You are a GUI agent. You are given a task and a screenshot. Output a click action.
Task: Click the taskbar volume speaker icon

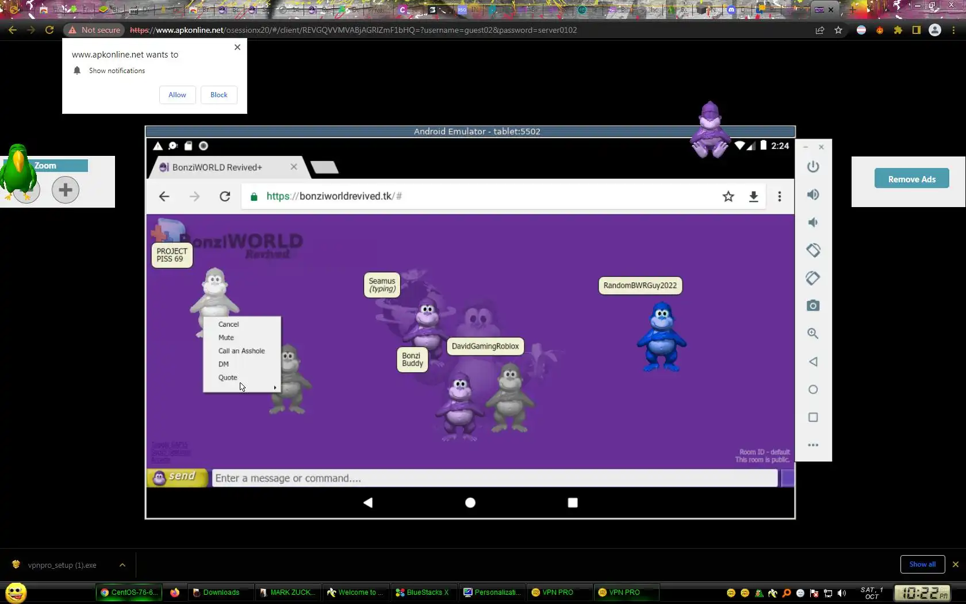842,593
